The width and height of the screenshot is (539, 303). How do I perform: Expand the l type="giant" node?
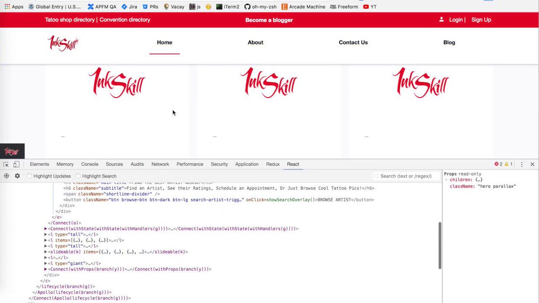(x=46, y=263)
